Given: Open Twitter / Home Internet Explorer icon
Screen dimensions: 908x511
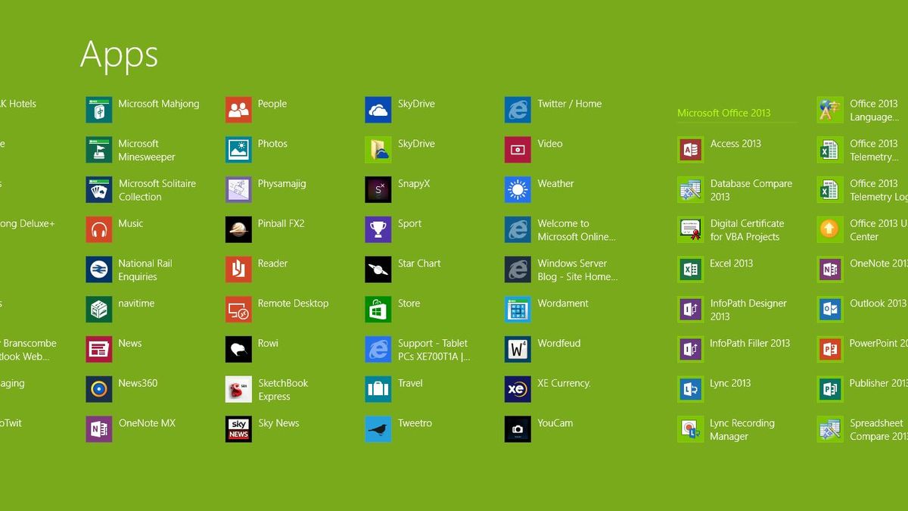Looking at the screenshot, I should tap(518, 110).
